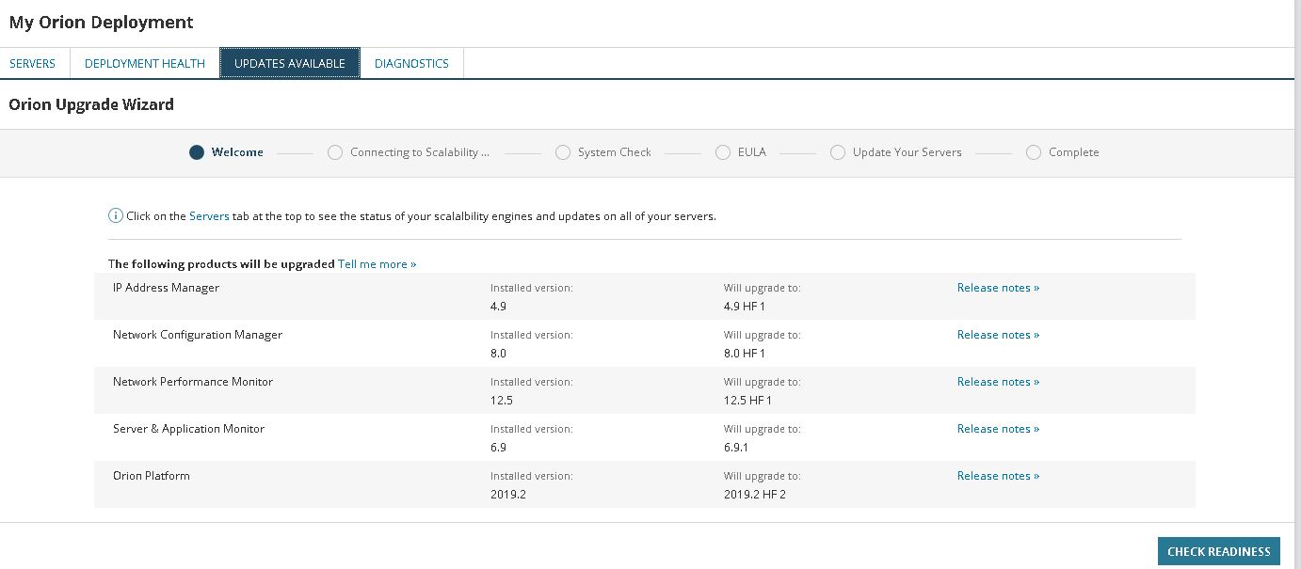
Task: Click the 12.5 HF 1 upgrade version
Action: [748, 401]
